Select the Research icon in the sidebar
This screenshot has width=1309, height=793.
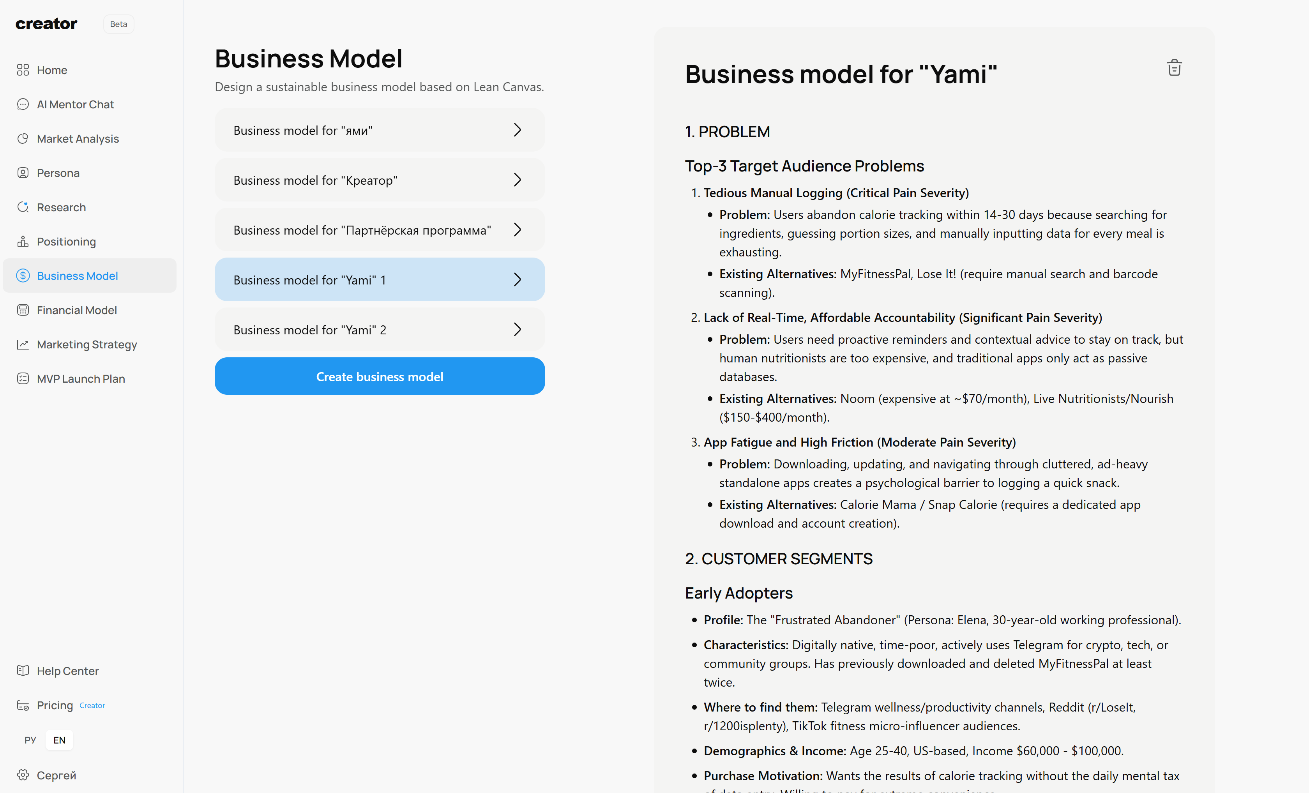pyautogui.click(x=23, y=207)
